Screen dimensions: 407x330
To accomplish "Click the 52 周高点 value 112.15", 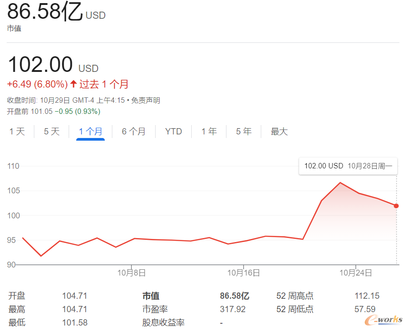I will coord(367,296).
